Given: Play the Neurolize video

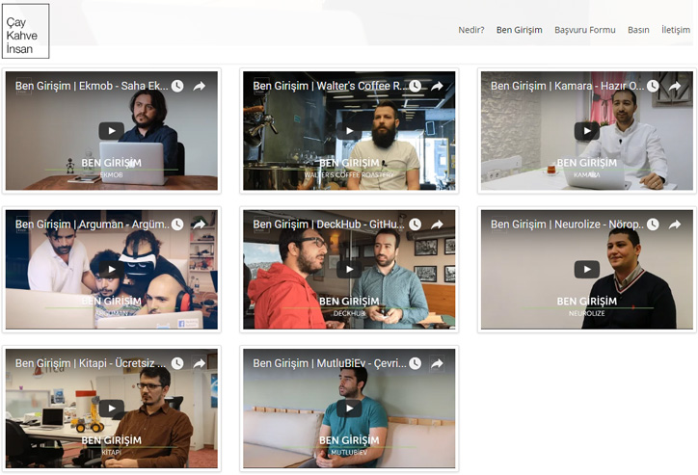Looking at the screenshot, I should [x=587, y=269].
